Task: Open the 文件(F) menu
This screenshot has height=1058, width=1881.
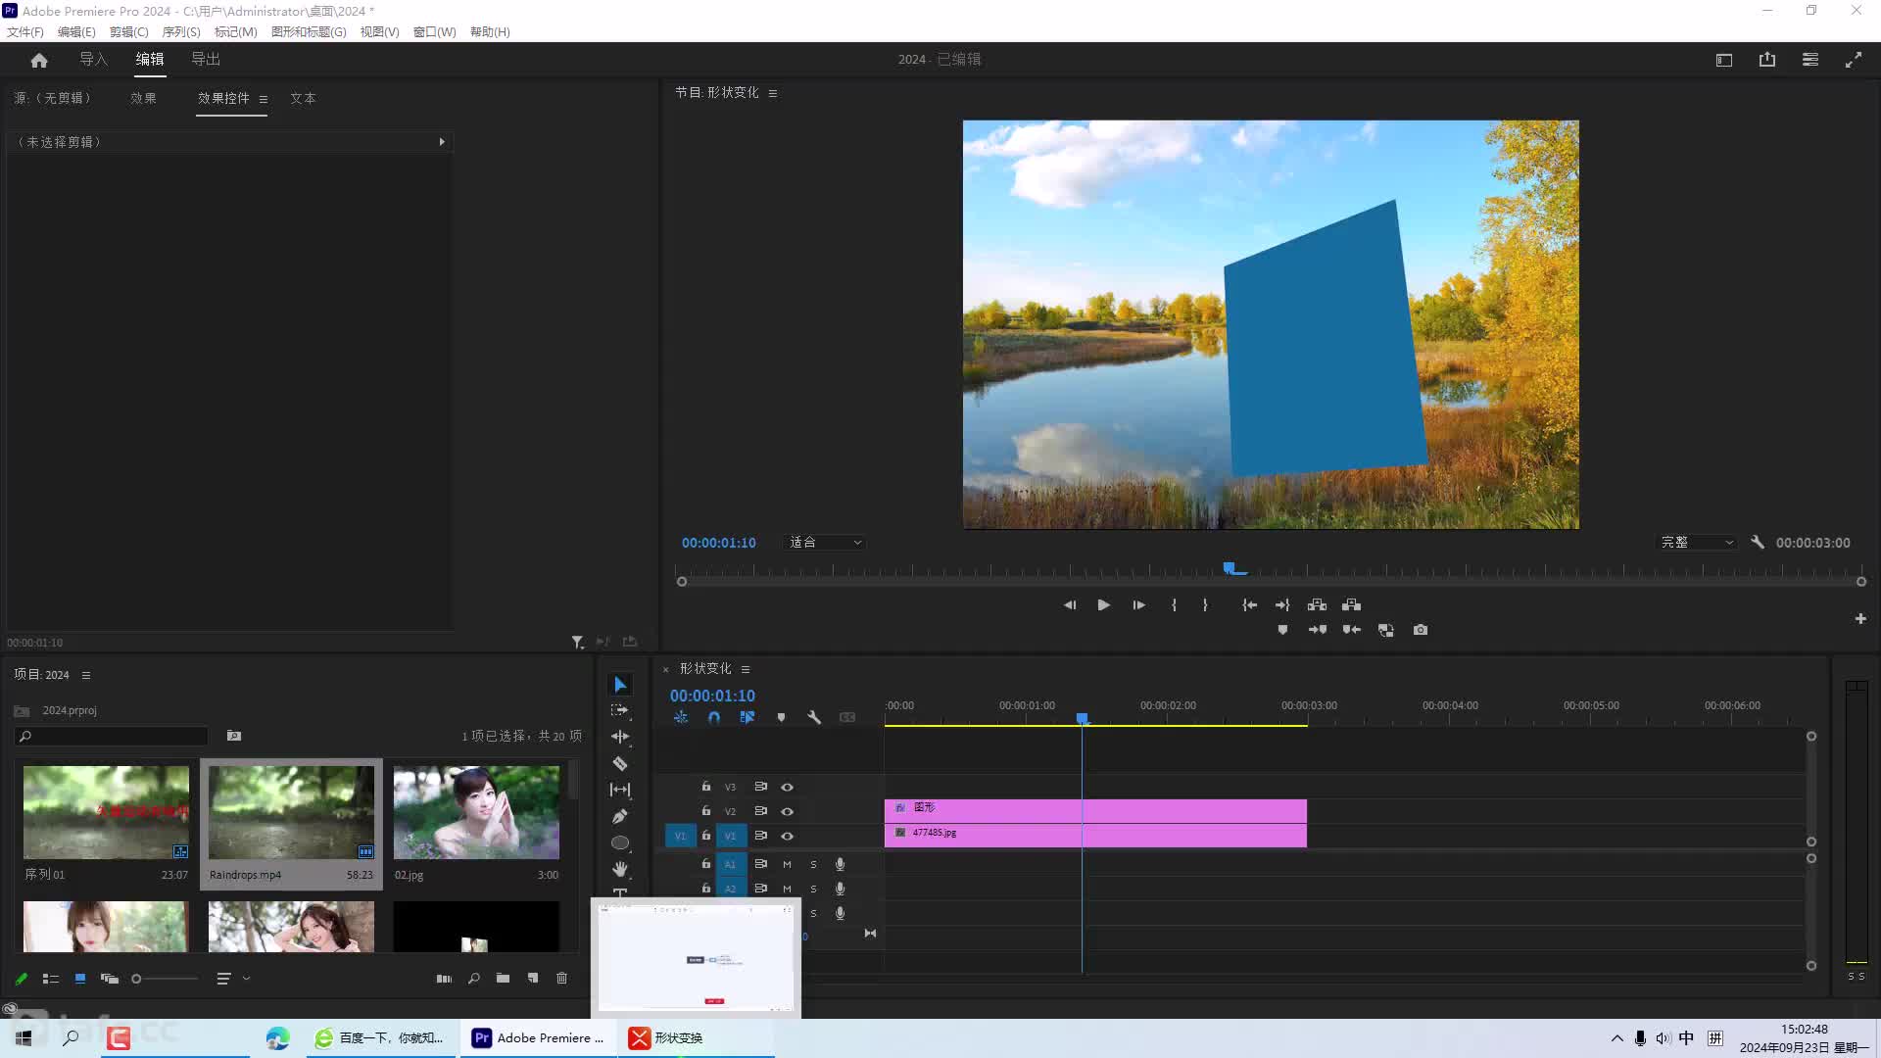Action: tap(25, 31)
